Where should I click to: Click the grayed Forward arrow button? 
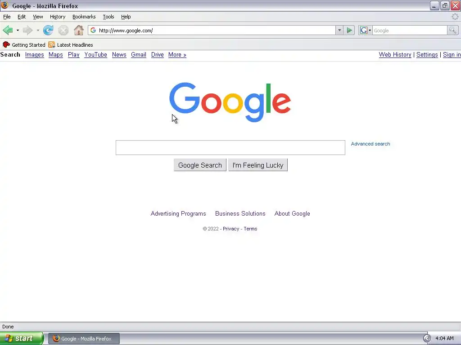[28, 30]
